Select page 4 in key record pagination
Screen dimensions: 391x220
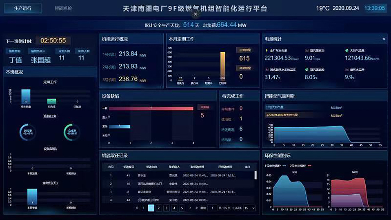pos(174,208)
